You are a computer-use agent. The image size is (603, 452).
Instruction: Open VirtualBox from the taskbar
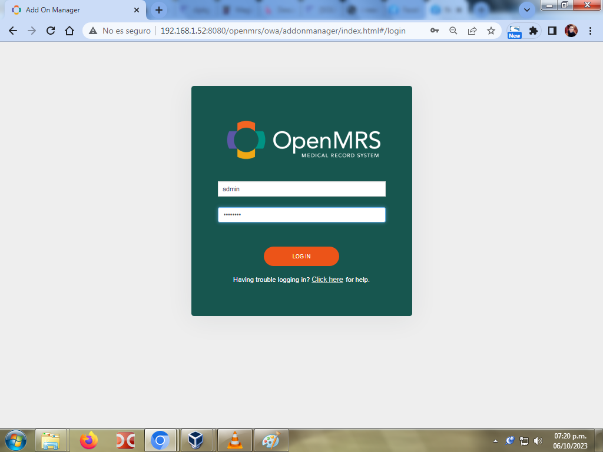click(197, 440)
